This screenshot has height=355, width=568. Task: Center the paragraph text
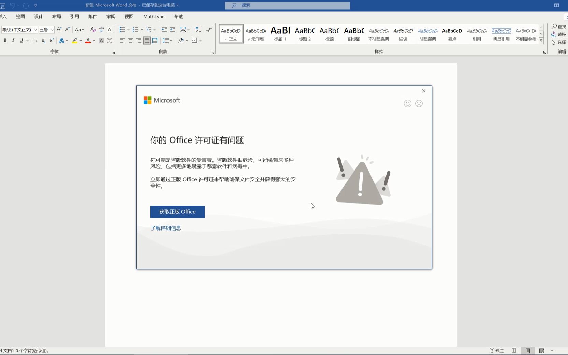[x=130, y=41]
